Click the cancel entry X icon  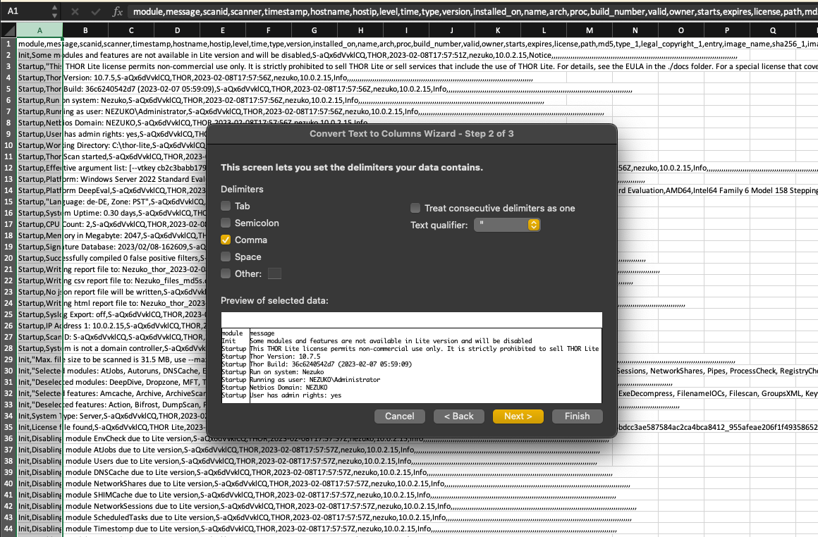point(75,12)
